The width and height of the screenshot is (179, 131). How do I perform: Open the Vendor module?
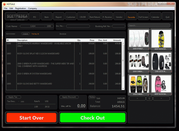pyautogui.click(x=119, y=16)
